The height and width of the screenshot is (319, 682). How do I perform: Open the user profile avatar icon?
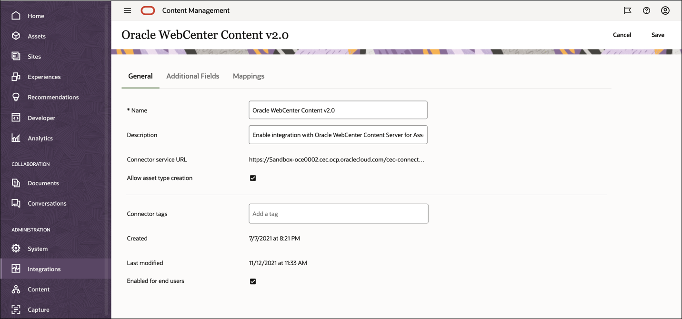(x=665, y=10)
